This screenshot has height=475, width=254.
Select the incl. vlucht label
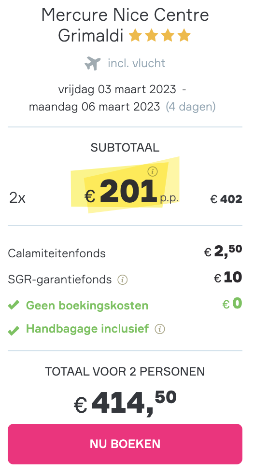[136, 63]
